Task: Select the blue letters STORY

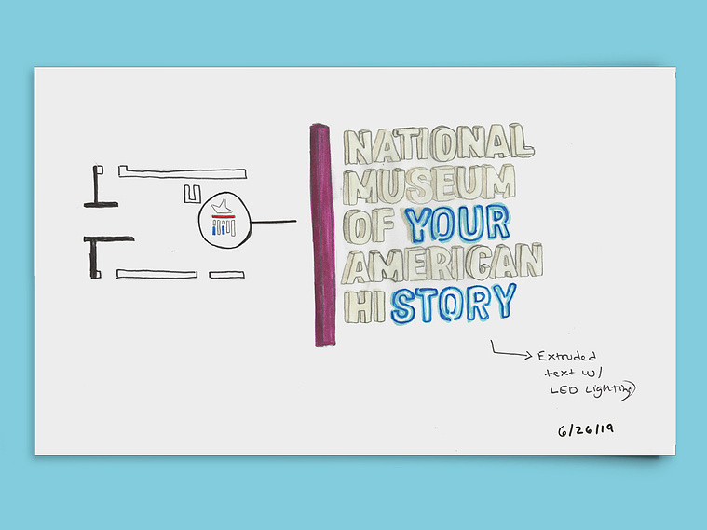Action: click(454, 303)
